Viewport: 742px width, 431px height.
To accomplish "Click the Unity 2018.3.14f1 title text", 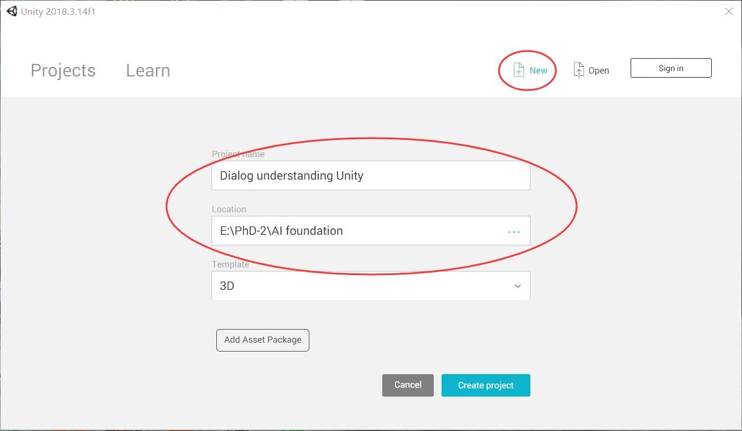I will pyautogui.click(x=58, y=12).
